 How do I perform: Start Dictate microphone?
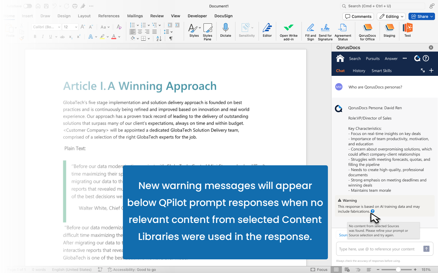tap(225, 31)
